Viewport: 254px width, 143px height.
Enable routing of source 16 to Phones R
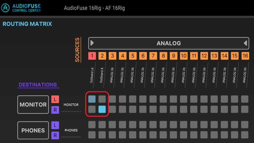pyautogui.click(x=244, y=135)
